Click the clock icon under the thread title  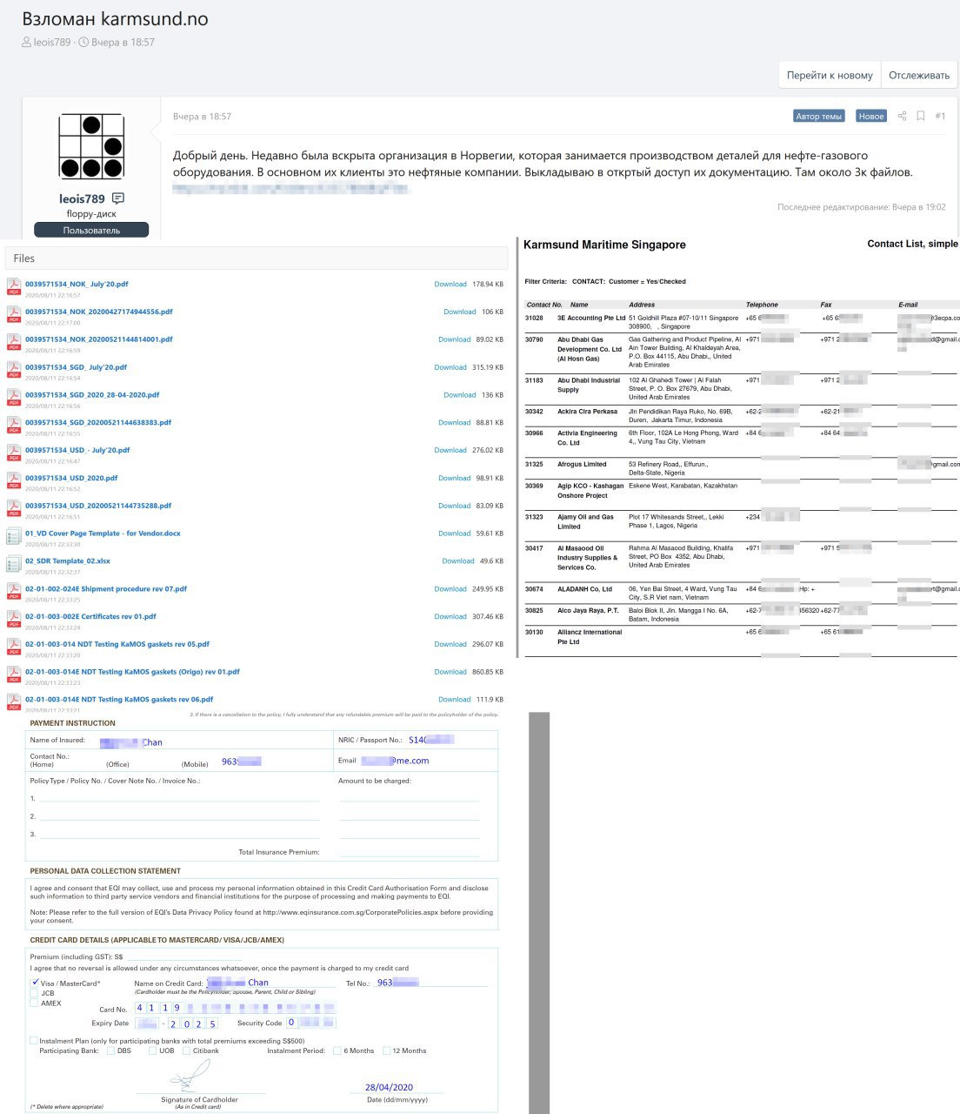[83, 42]
